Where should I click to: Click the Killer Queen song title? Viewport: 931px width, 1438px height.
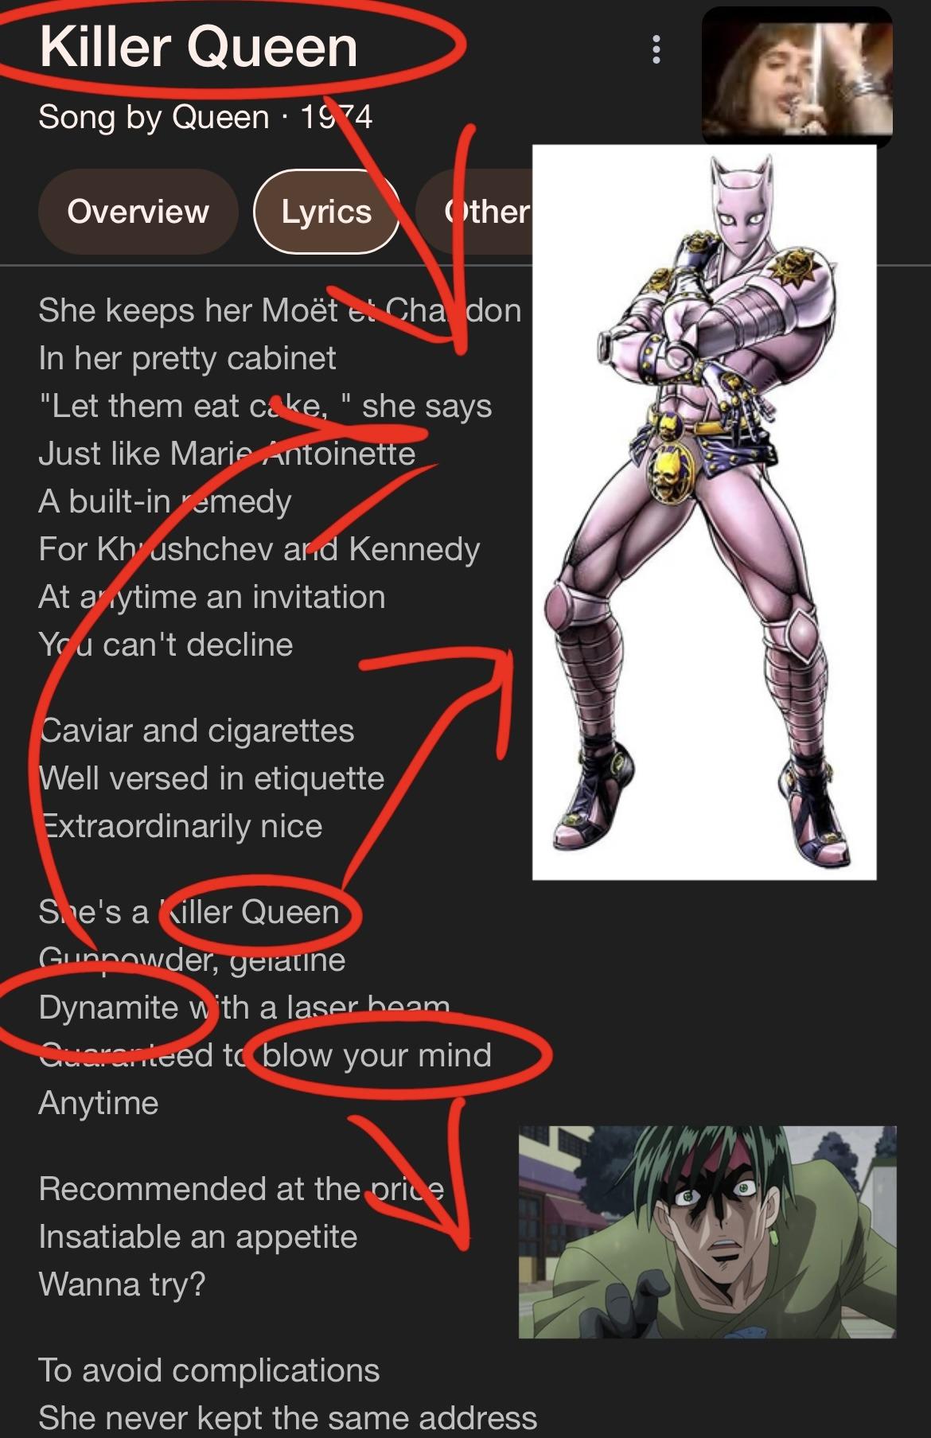[198, 47]
